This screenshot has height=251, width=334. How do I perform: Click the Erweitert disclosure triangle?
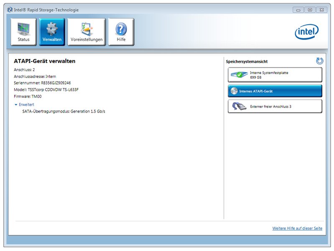point(16,105)
